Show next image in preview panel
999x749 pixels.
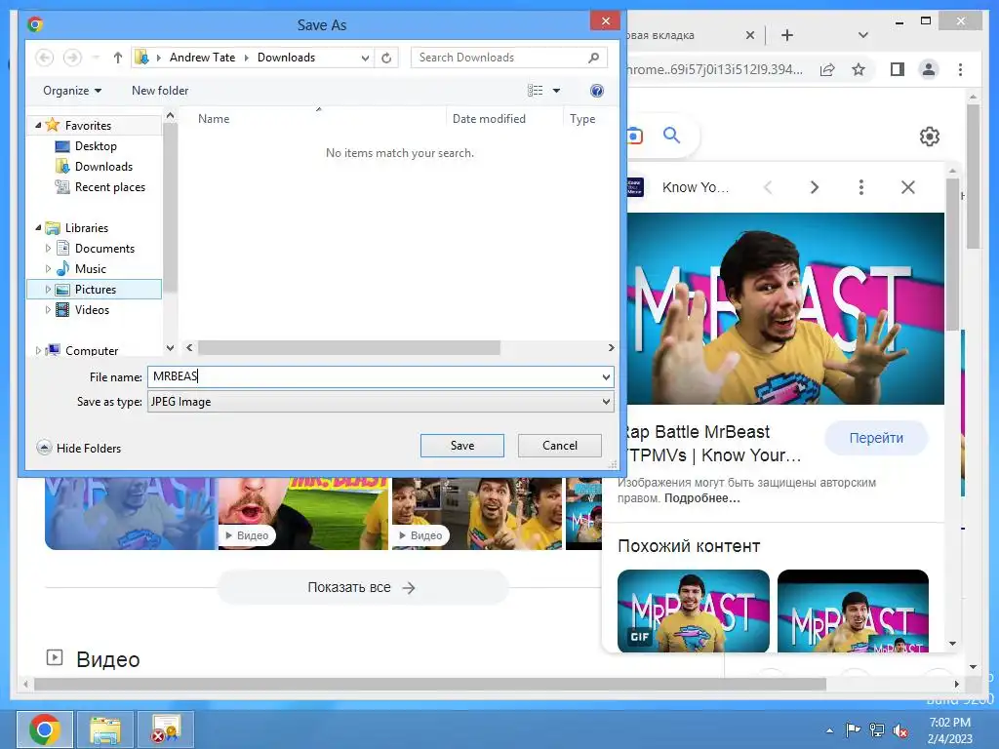[814, 187]
